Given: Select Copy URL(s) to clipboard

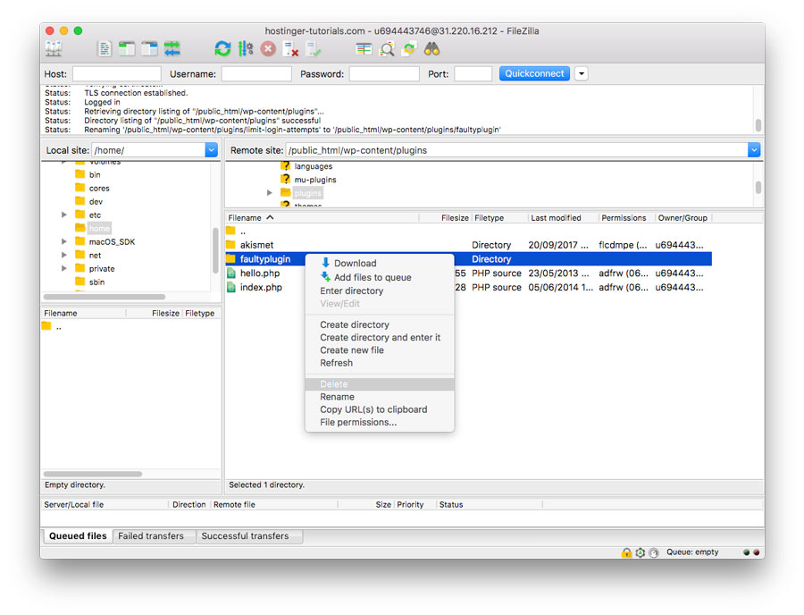Looking at the screenshot, I should [x=380, y=409].
